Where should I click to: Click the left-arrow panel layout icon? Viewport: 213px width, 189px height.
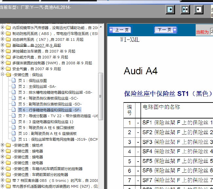click(x=199, y=9)
